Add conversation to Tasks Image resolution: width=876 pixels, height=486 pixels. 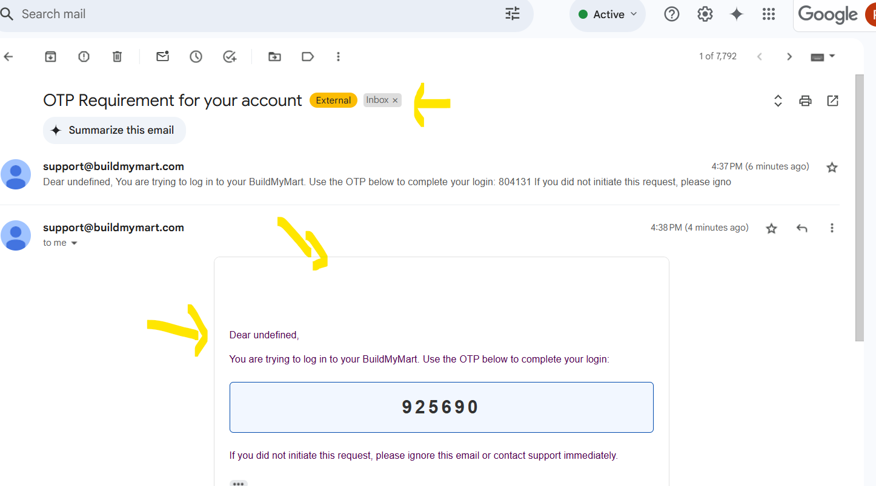(x=230, y=56)
